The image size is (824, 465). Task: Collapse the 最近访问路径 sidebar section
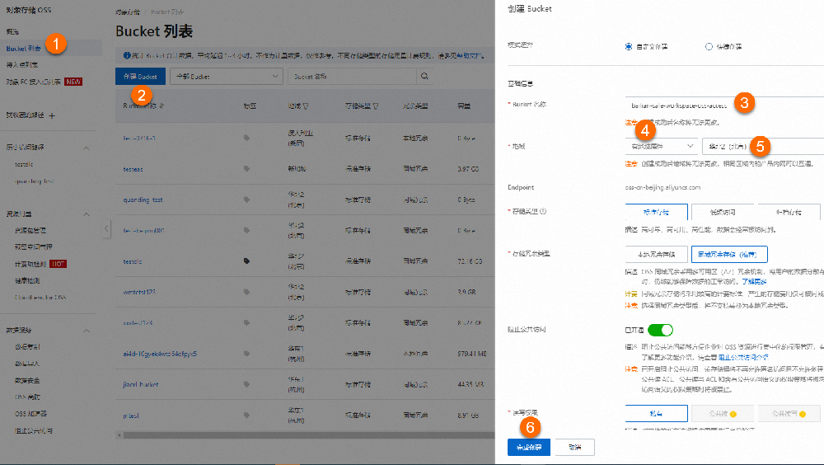coord(87,148)
